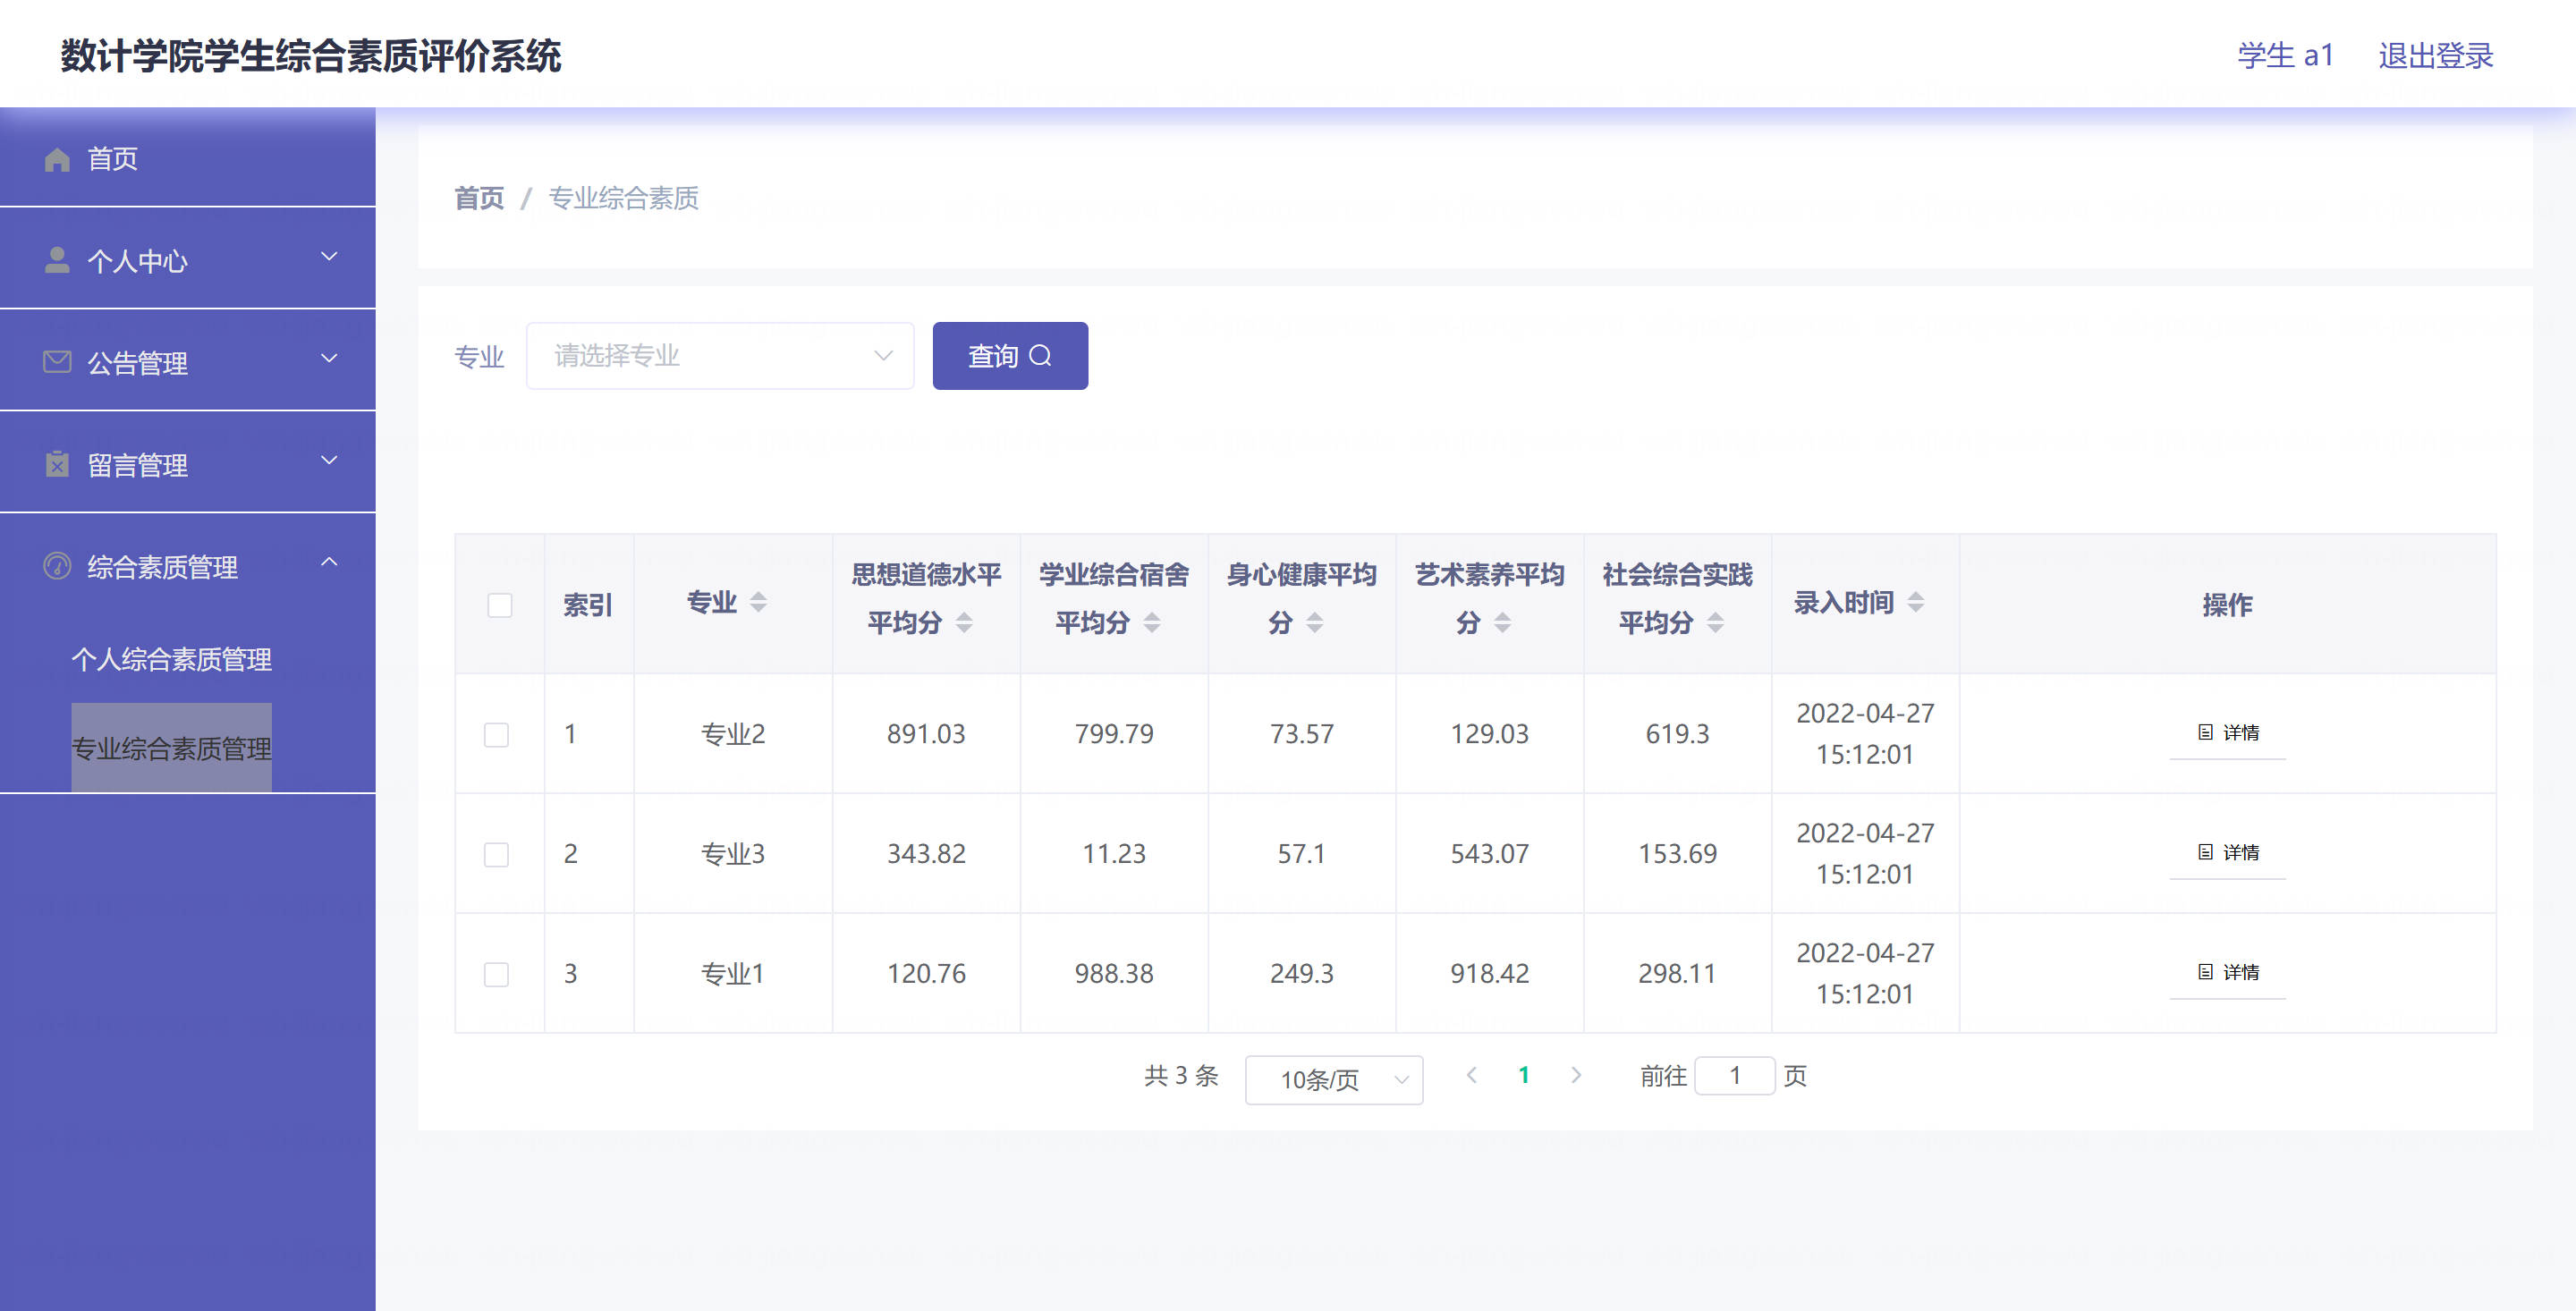The image size is (2576, 1311).
Task: Click the gauge icon beside 综合素质管理
Action: pos(57,566)
